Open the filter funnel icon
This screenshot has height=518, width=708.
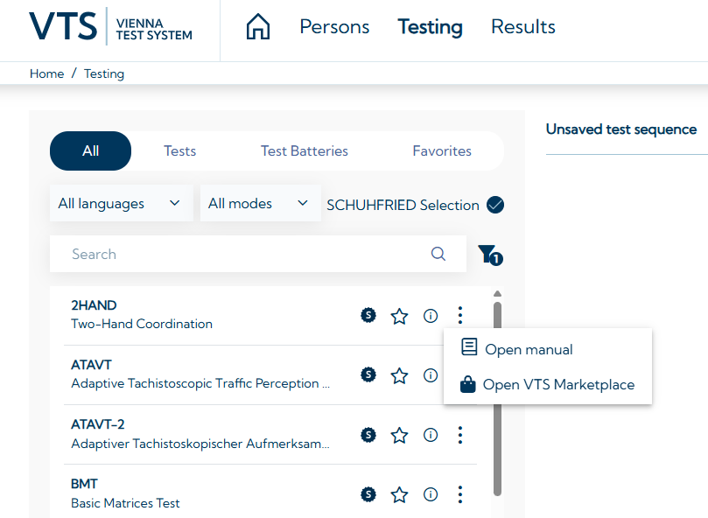coord(488,255)
